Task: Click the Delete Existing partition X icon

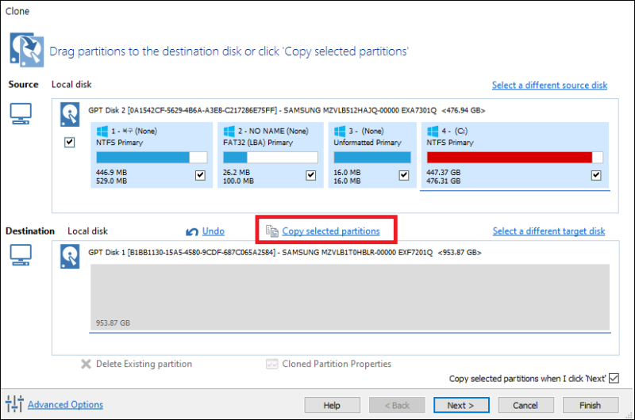Action: tap(86, 364)
